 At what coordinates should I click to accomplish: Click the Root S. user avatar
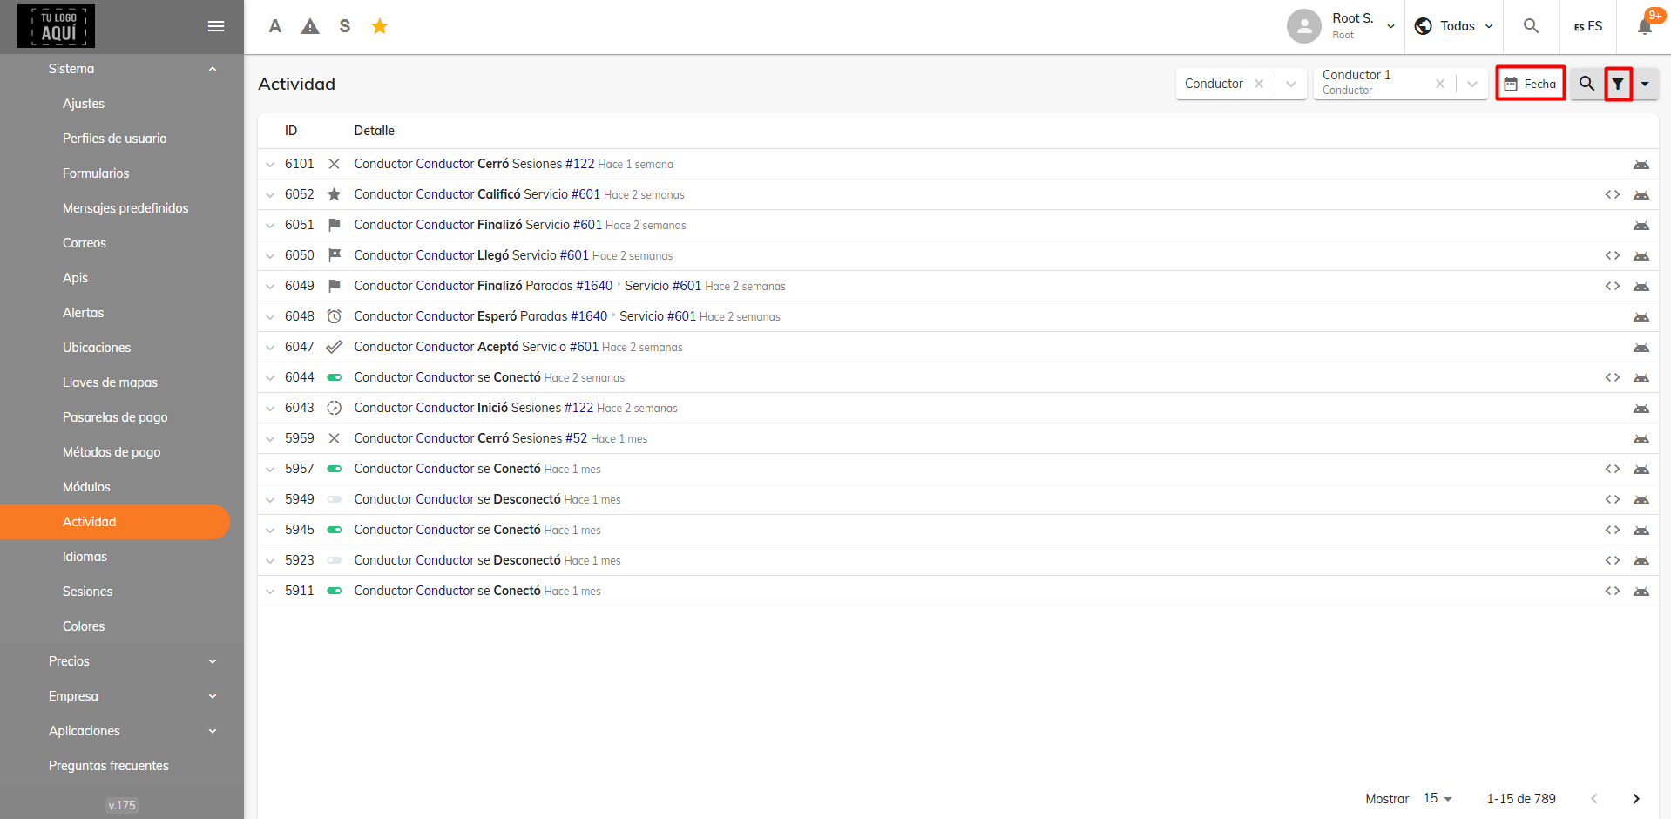click(x=1304, y=26)
